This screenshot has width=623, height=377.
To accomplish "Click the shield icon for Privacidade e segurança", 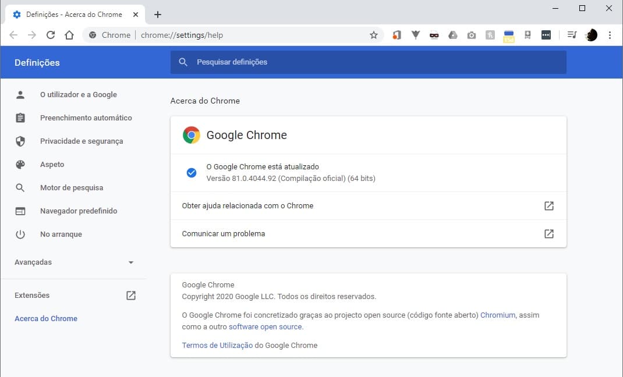I will [x=20, y=141].
